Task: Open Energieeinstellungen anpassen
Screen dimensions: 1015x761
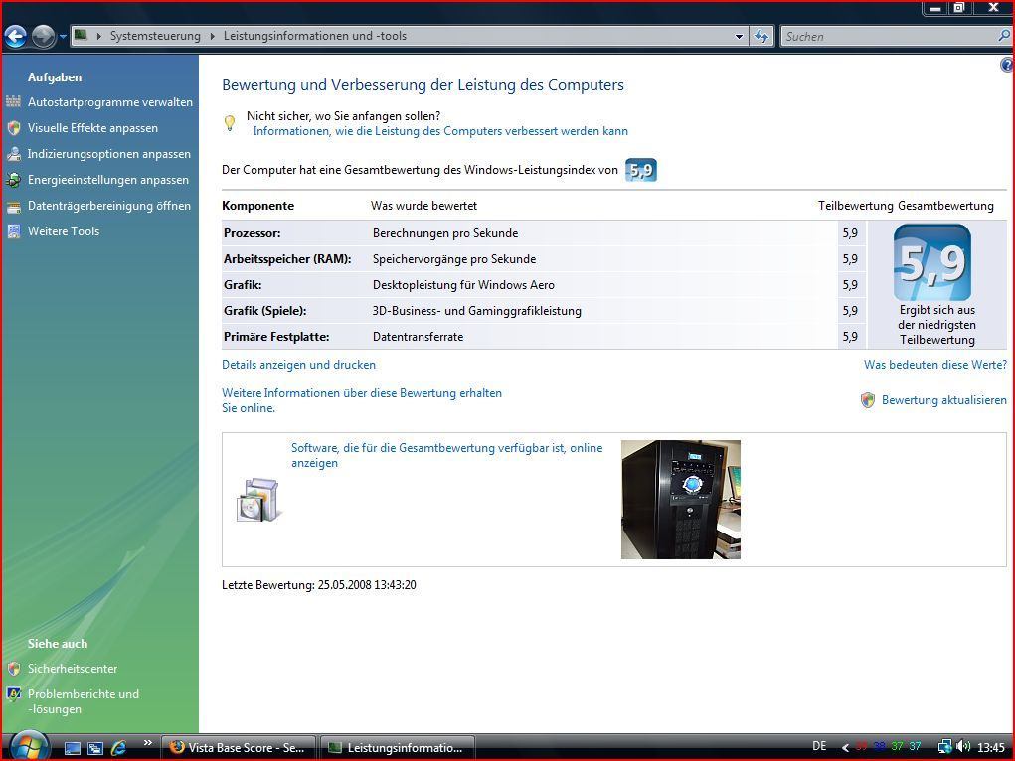Action: click(108, 180)
